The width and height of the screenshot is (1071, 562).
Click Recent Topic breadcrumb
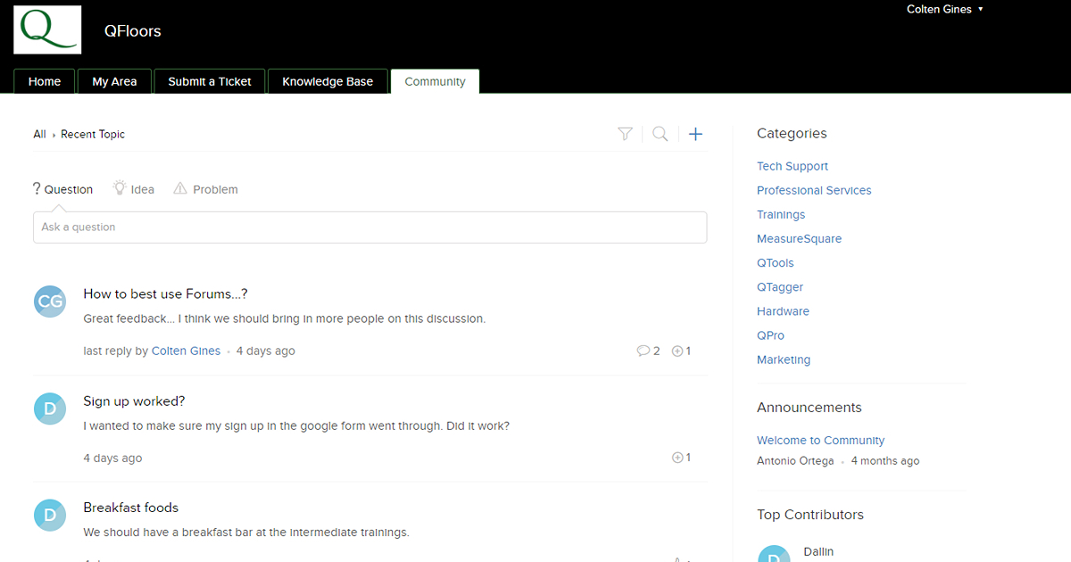point(93,134)
